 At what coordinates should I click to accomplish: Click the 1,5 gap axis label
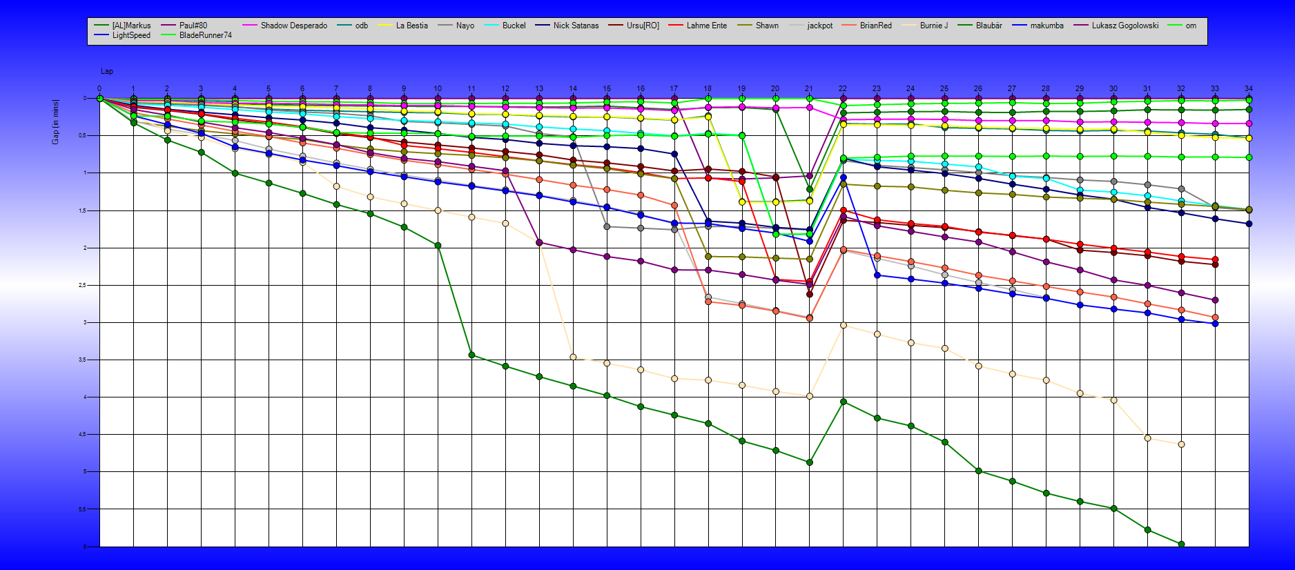[x=81, y=210]
